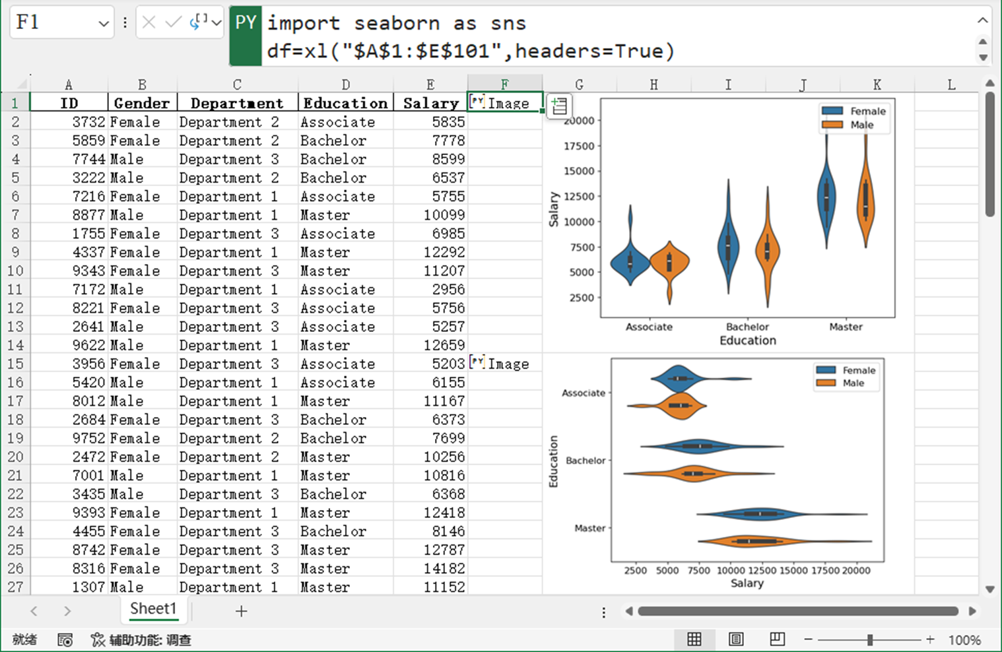
Task: Confirm the formula with the checkmark icon
Action: 173,23
